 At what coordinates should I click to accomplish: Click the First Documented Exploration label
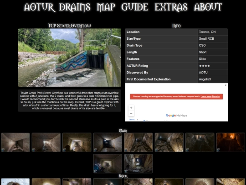point(149,79)
